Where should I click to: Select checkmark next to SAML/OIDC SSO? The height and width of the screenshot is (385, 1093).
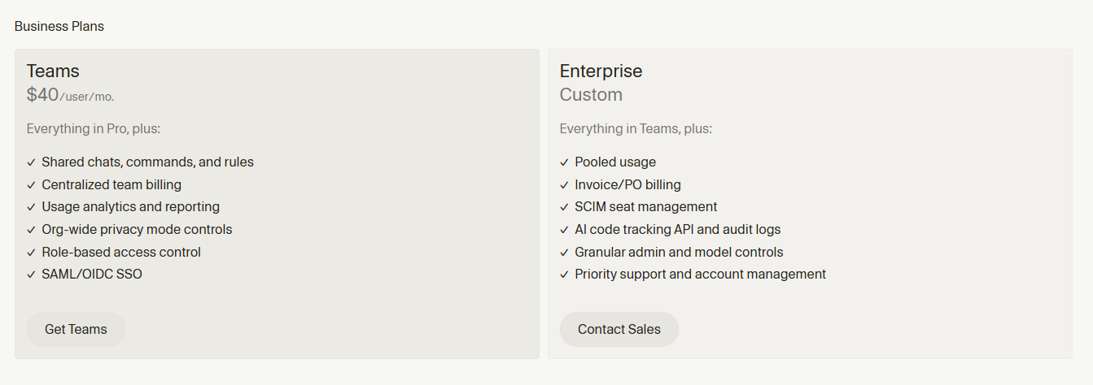coord(31,275)
